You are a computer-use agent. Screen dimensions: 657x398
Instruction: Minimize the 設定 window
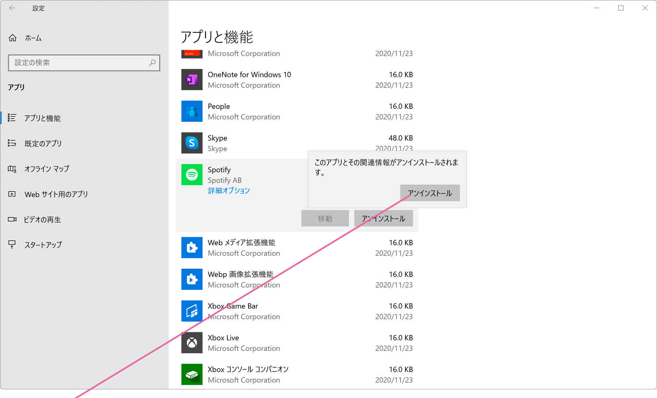597,8
